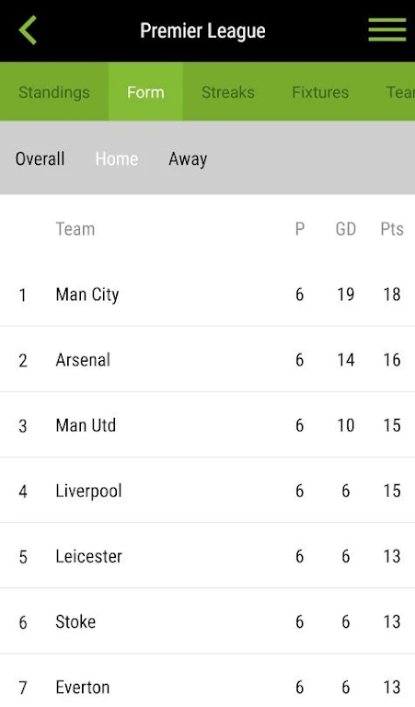415x707 pixels.
Task: Select the Form tab
Action: tap(145, 92)
